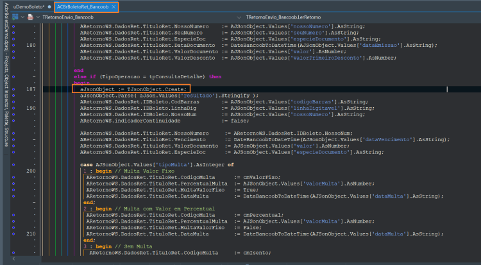Click the unit sections navigation icon
Screen dimensions: 481x265
[15, 17]
